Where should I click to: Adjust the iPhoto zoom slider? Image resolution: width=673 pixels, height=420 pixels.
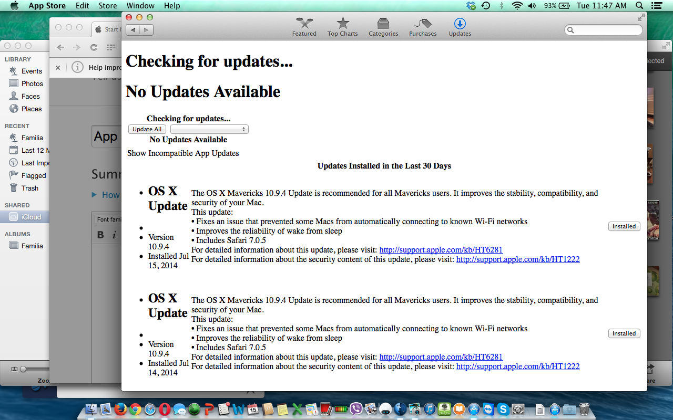[23, 369]
